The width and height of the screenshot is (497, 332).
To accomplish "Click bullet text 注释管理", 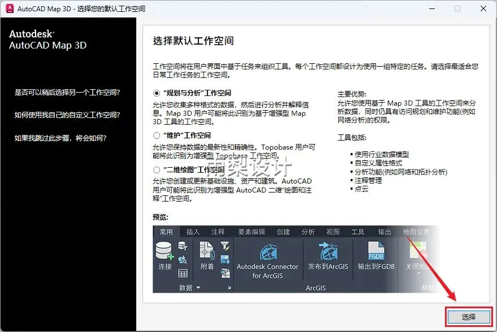I will 368,181.
